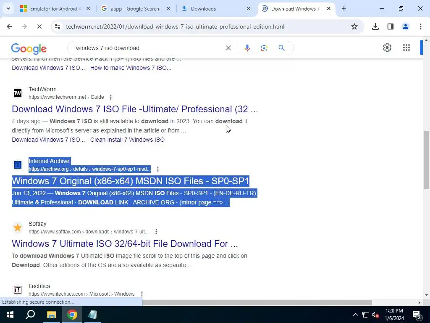Stop loading the page
The image size is (430, 323).
pyautogui.click(x=39, y=26)
